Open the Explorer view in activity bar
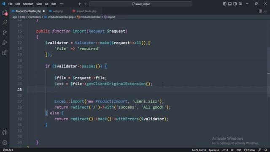 coord(5,12)
